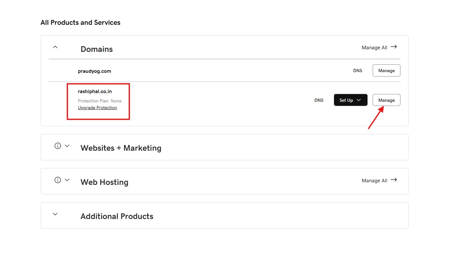The image size is (454, 257).
Task: Click info icon beside Websites + Marketing
Action: (58, 146)
